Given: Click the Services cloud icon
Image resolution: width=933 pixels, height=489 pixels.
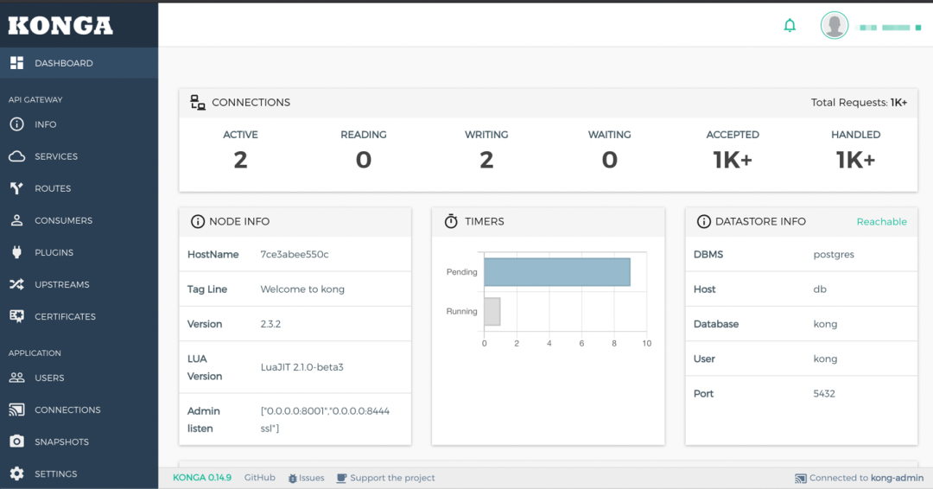Looking at the screenshot, I should pos(16,156).
